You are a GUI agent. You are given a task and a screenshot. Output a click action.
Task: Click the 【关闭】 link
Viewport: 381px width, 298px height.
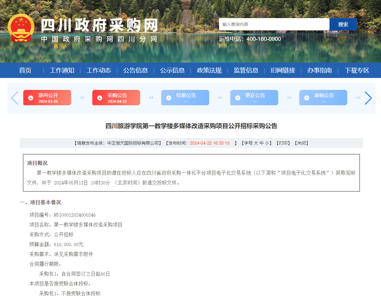(x=302, y=143)
